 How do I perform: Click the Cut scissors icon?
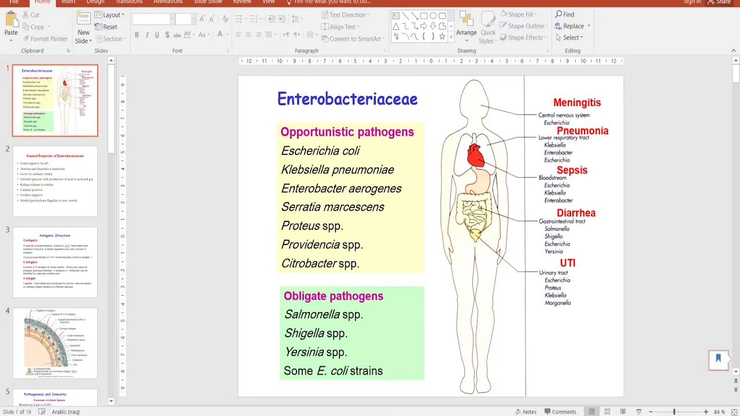(26, 15)
